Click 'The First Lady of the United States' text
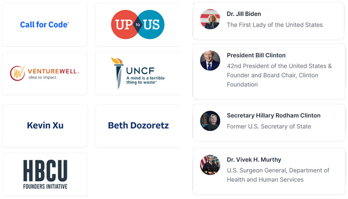Viewport: 348px width, 199px height. (x=275, y=25)
